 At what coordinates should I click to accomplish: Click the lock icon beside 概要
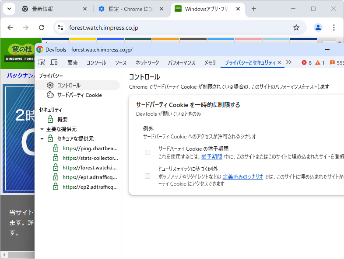point(50,119)
